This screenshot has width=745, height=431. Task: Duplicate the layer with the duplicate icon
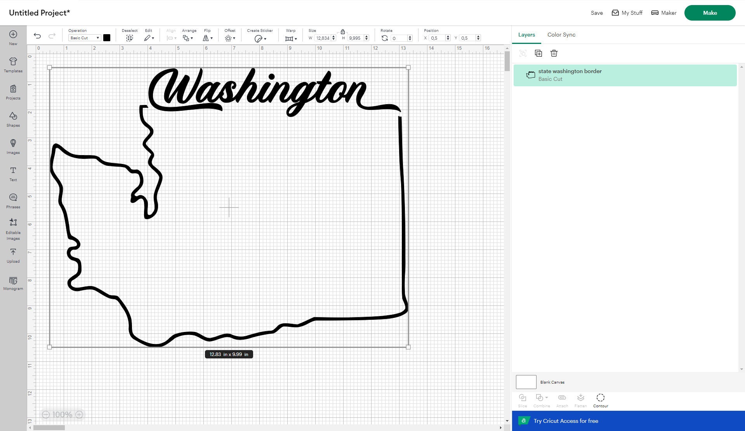pyautogui.click(x=538, y=53)
